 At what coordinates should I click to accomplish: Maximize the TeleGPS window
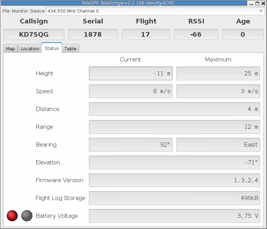point(258,3)
